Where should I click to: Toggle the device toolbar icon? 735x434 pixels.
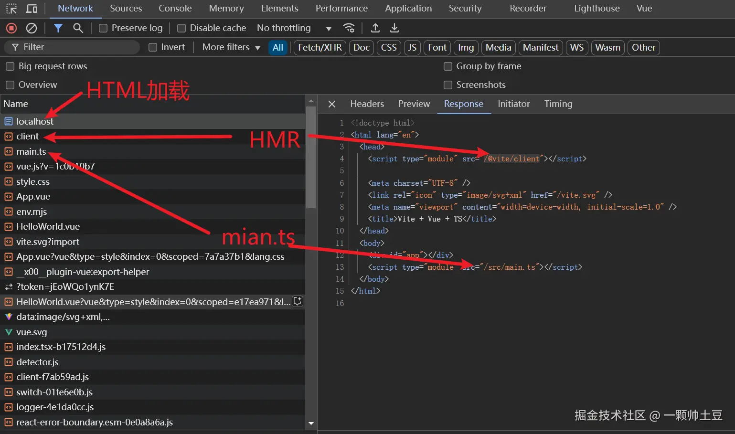[x=32, y=9]
